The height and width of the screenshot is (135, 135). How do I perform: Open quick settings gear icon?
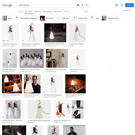point(116,5)
